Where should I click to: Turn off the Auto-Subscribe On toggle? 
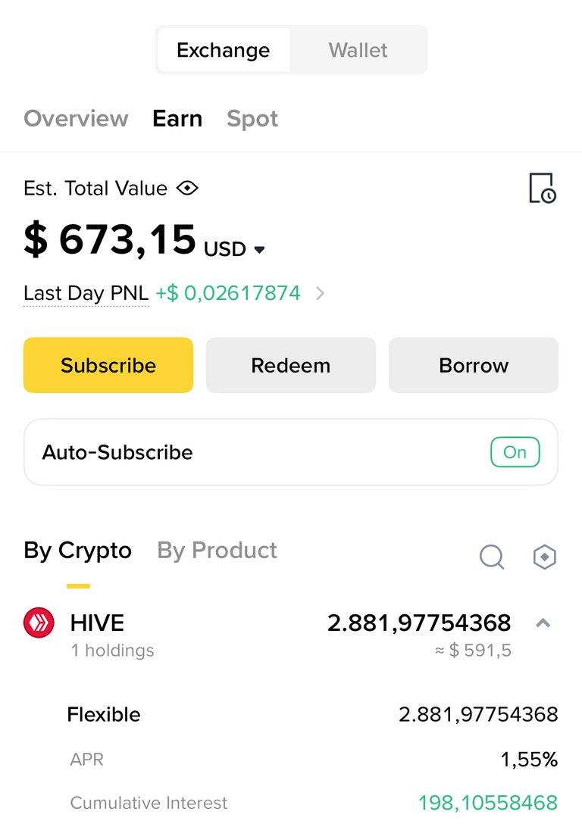(x=515, y=452)
